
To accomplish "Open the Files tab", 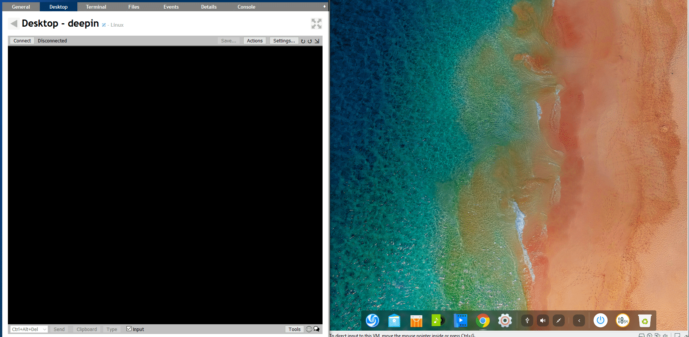I will (x=134, y=7).
